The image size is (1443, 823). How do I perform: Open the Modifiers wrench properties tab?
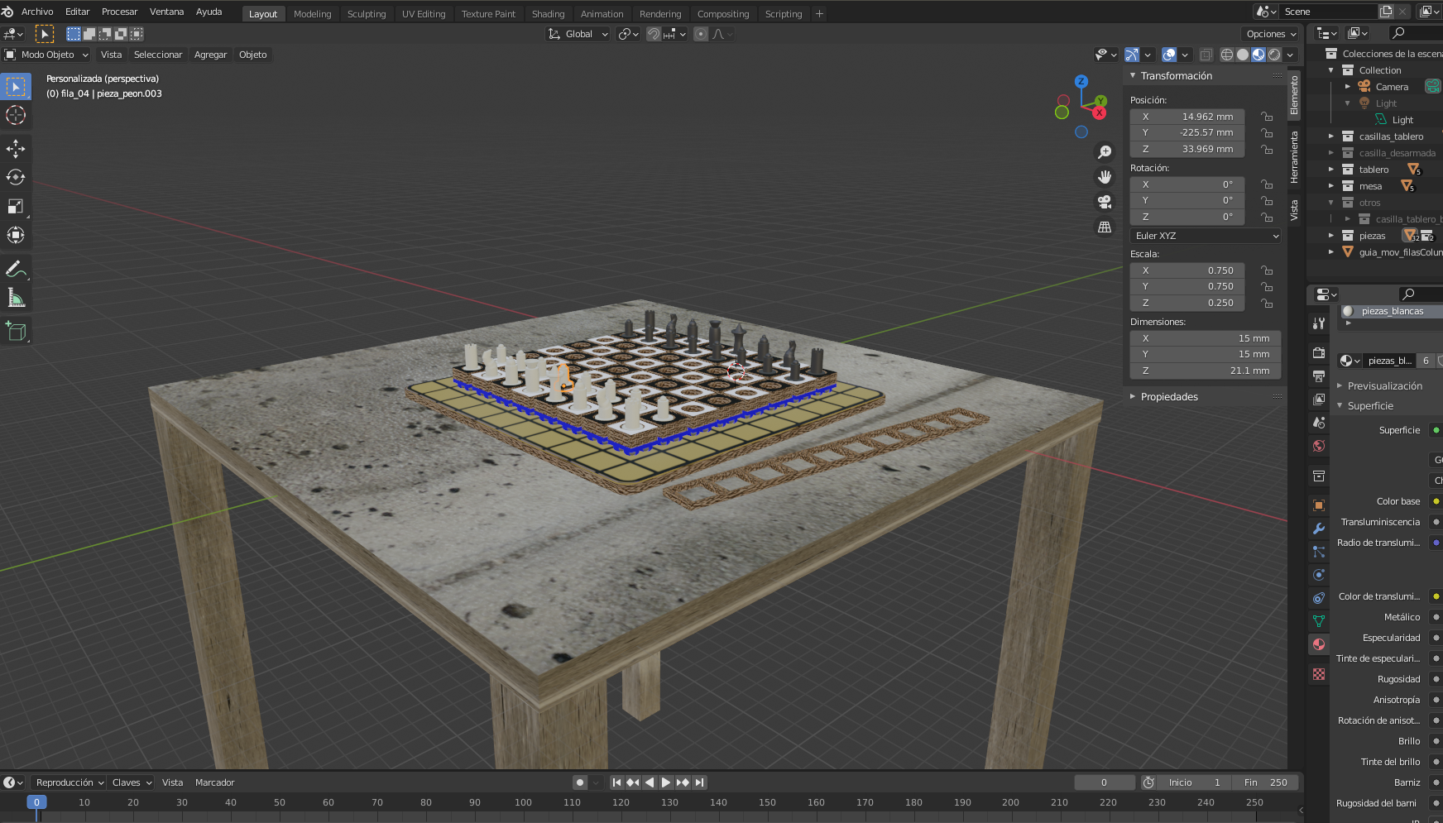tap(1319, 529)
